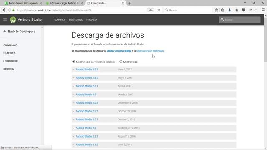Image resolution: width=267 pixels, height=150 pixels.
Task: Click the Firefox Buscar search box
Action: (x=188, y=10)
